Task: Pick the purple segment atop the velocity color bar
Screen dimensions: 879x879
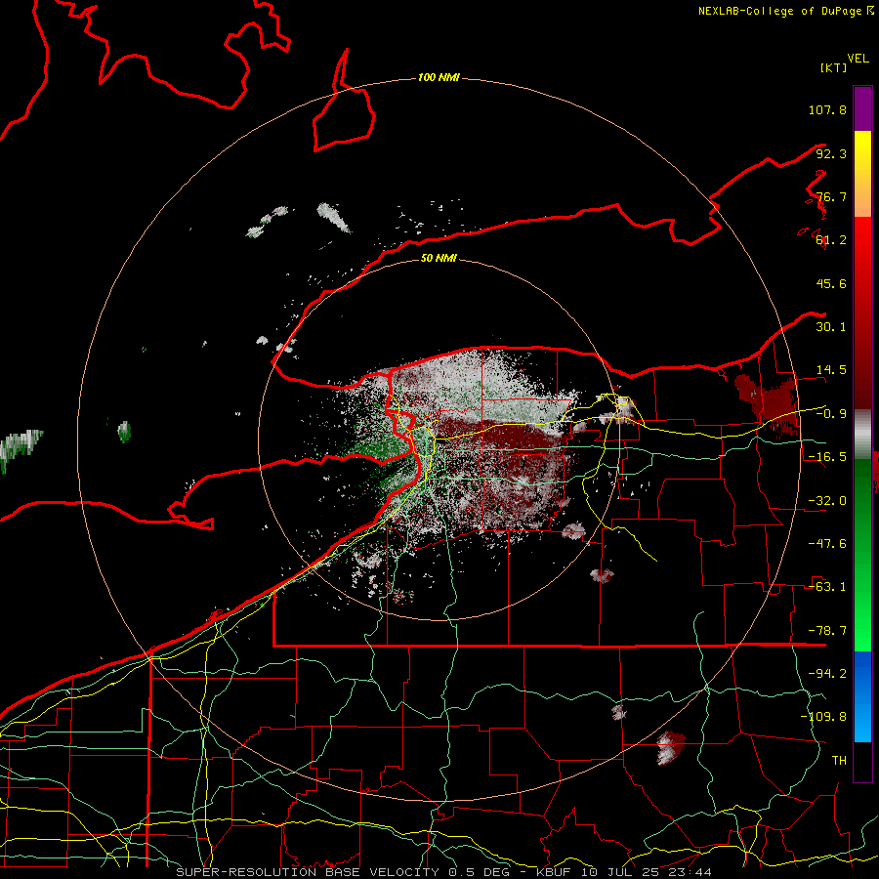Action: point(862,108)
